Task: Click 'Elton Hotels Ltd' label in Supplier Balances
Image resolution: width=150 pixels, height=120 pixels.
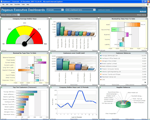Action: [x=133, y=93]
